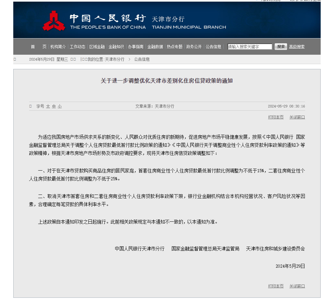Click the signature 天津市住房和城乡建设委员会
This screenshot has height=302, width=332.
click(x=275, y=249)
